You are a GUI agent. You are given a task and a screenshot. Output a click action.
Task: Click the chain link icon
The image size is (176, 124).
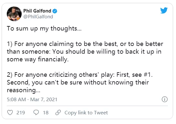coord(58,112)
